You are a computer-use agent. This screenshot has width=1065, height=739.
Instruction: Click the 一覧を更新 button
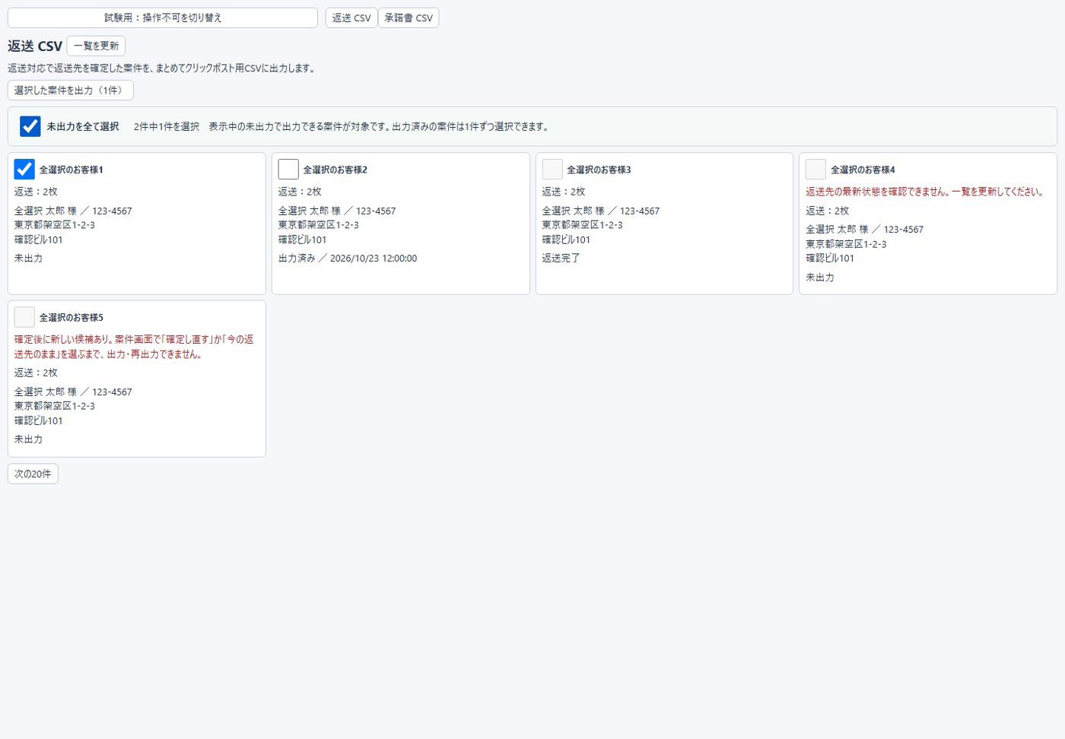96,46
